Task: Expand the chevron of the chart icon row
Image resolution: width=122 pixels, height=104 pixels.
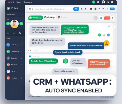Action: 22,58
